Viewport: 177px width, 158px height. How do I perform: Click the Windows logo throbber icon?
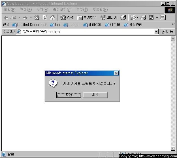click(x=170, y=10)
